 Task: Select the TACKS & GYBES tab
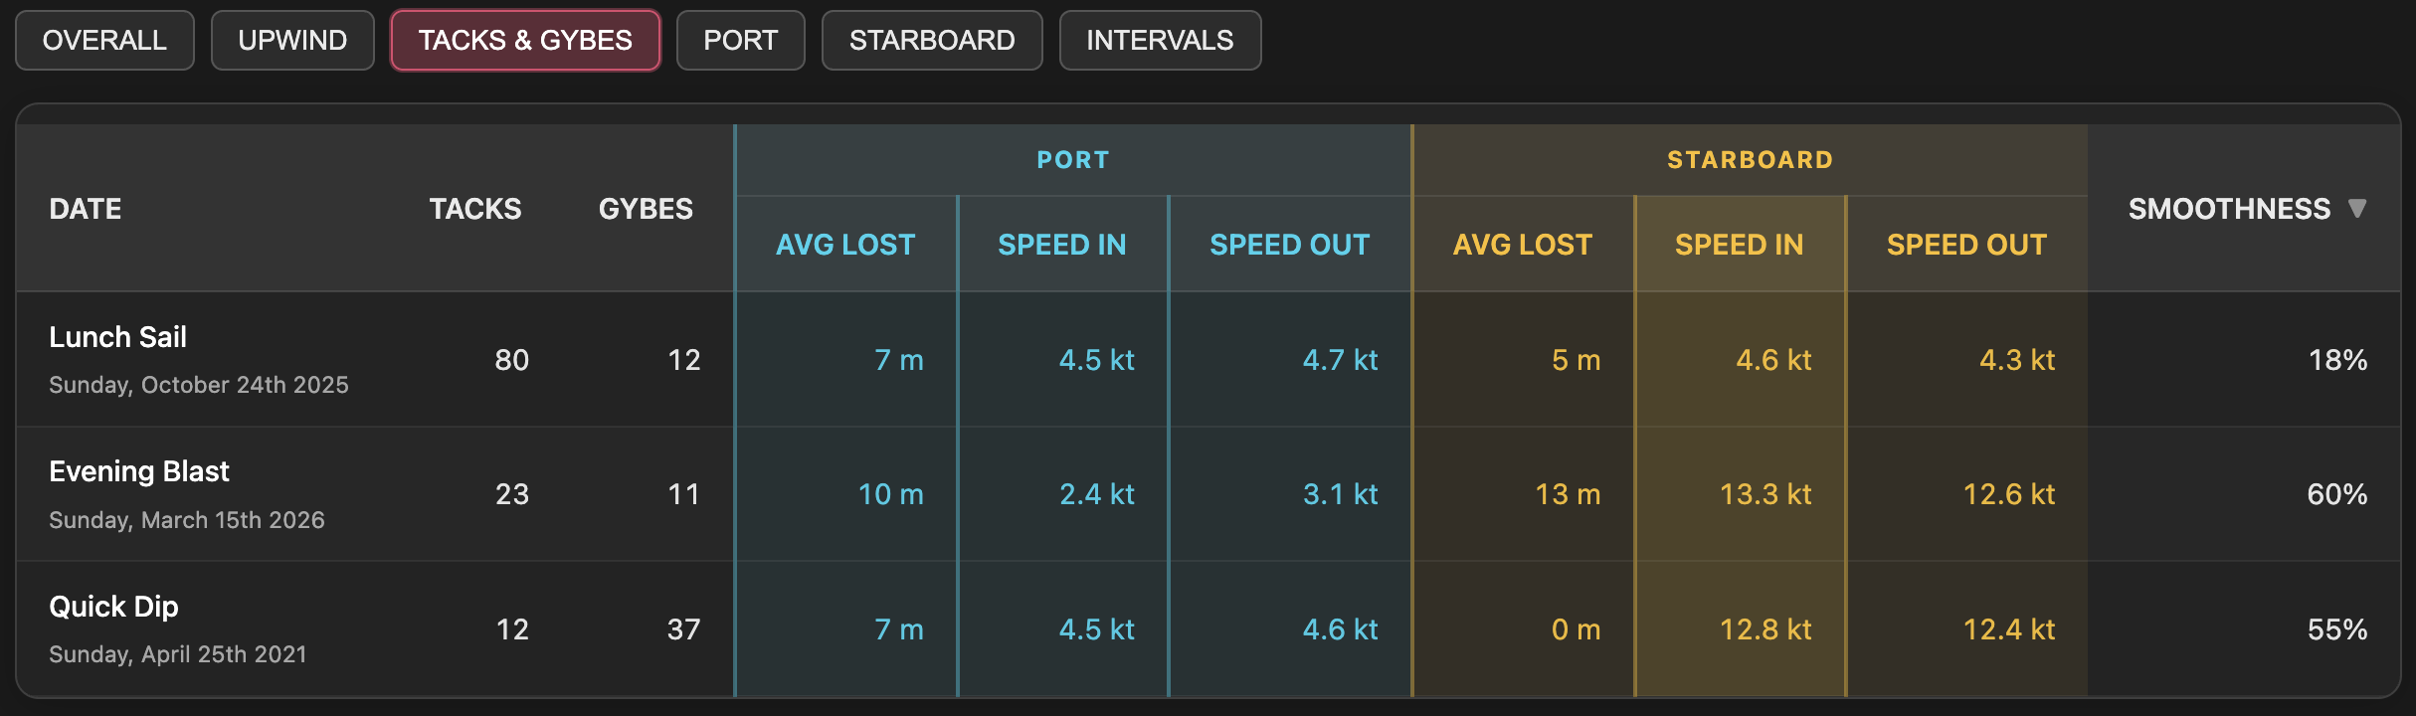[x=524, y=40]
